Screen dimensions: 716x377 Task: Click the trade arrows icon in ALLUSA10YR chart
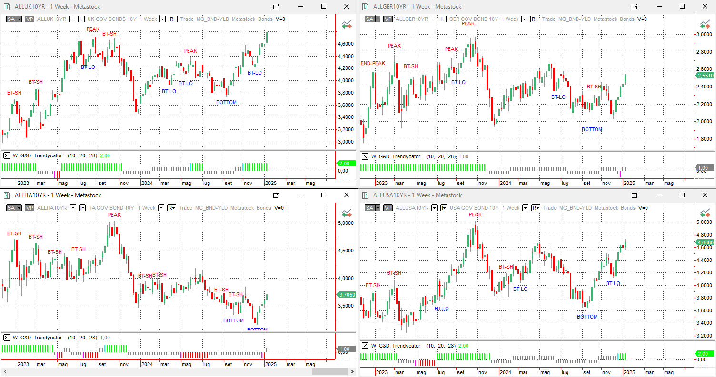point(706,213)
